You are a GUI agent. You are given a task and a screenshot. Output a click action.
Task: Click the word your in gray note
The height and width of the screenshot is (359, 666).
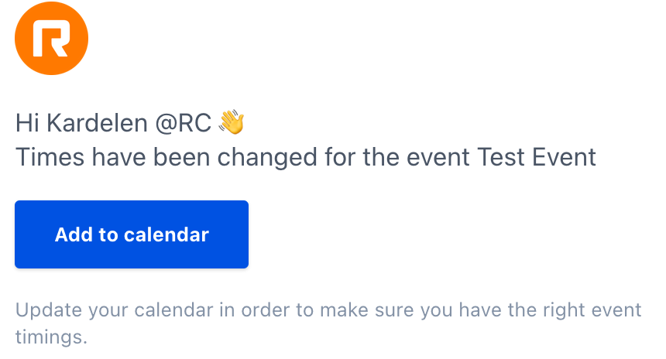click(108, 312)
